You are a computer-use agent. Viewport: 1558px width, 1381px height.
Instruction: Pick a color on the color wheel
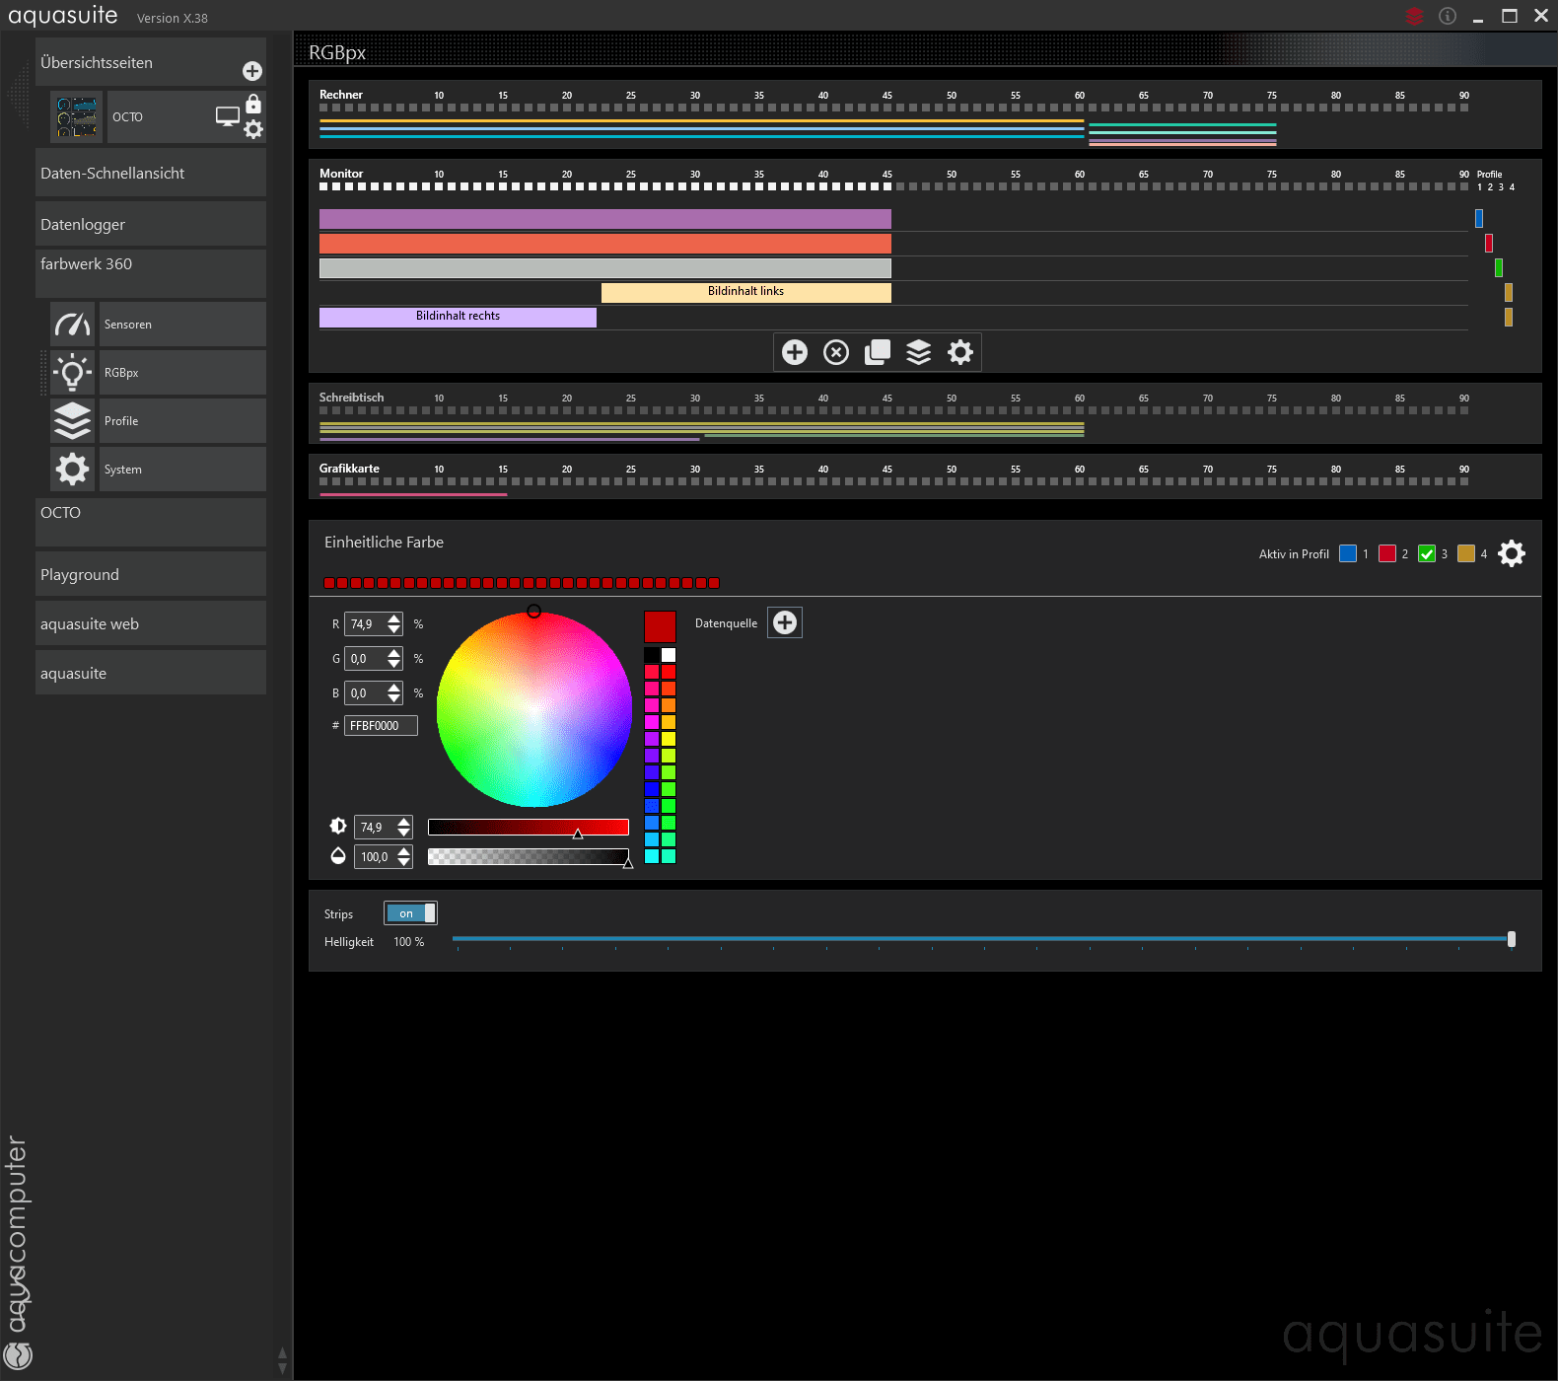[534, 709]
